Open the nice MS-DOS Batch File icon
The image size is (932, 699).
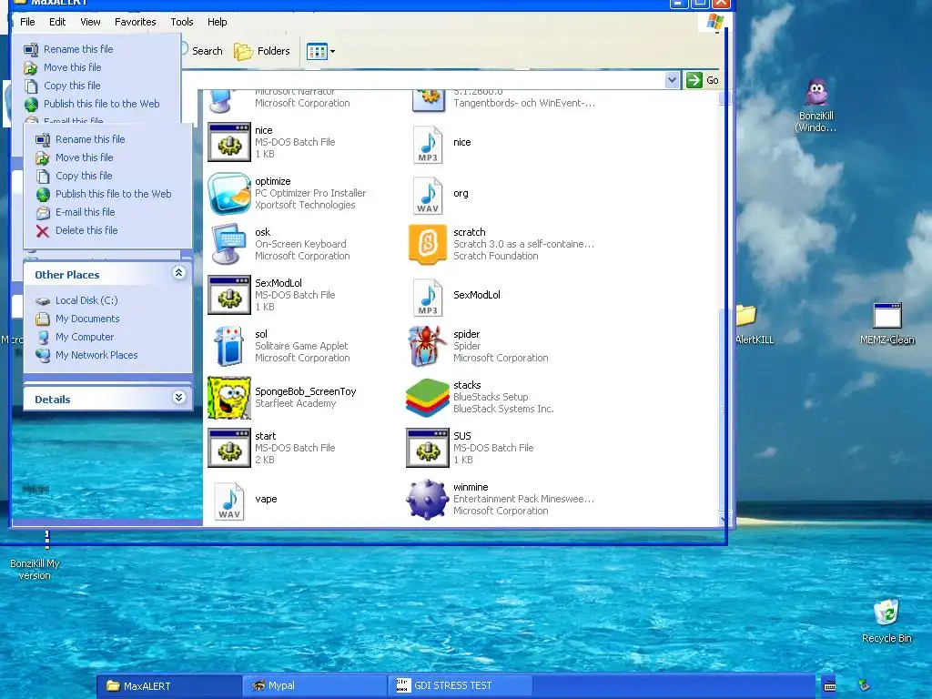click(x=228, y=142)
